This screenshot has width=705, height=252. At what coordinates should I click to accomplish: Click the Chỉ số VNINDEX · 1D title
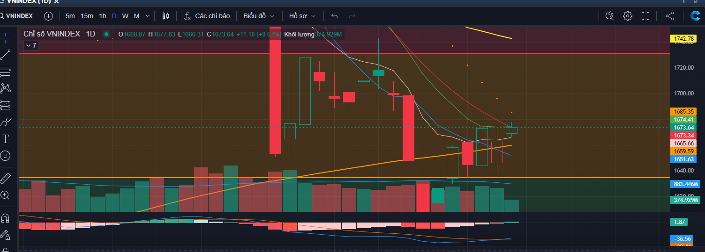[59, 34]
